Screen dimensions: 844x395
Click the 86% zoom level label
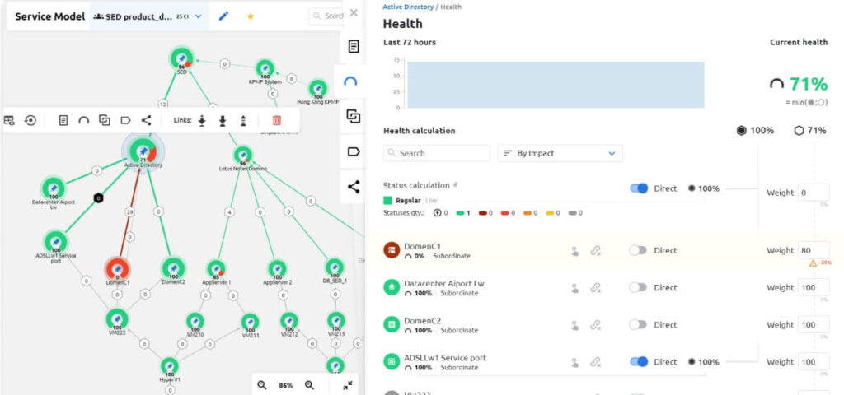point(286,385)
